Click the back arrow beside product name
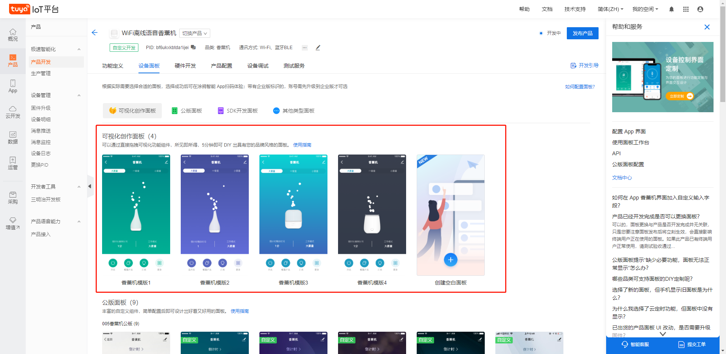 pyautogui.click(x=95, y=32)
